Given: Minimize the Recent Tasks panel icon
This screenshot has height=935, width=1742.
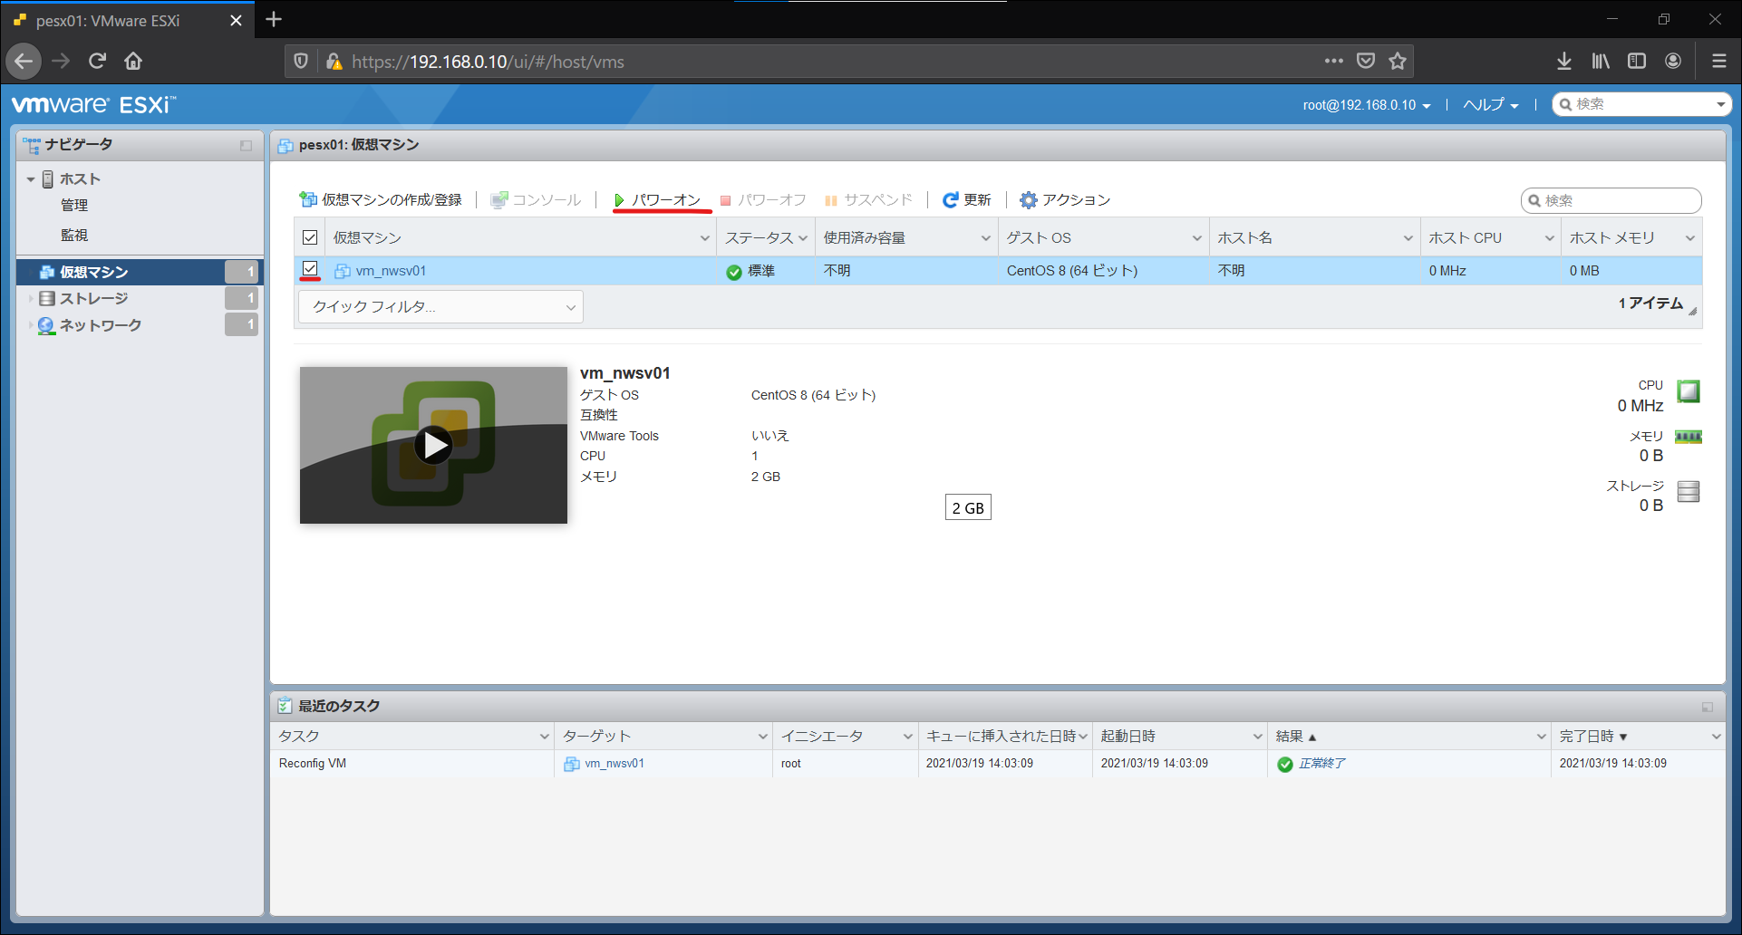Looking at the screenshot, I should pyautogui.click(x=1708, y=707).
